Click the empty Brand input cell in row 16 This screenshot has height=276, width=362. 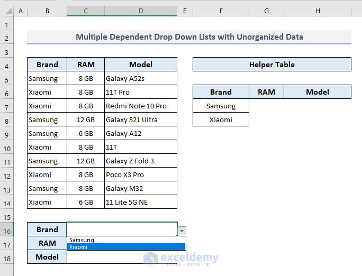coord(122,229)
